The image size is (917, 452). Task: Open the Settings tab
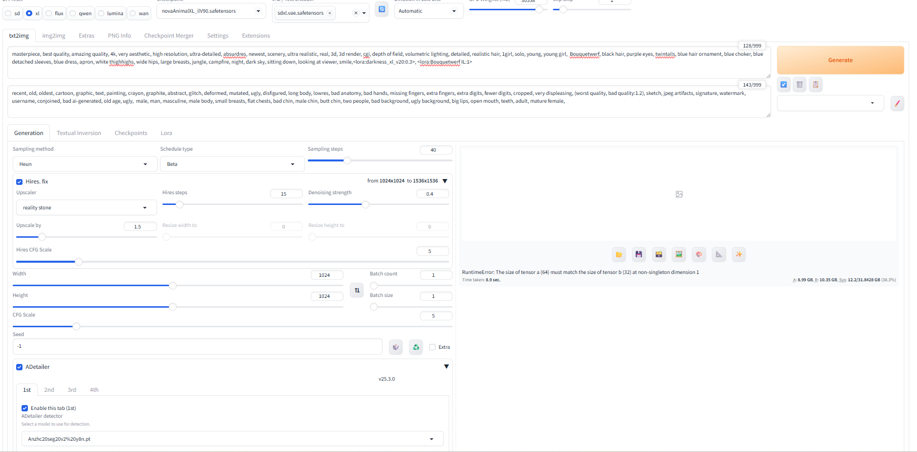point(218,36)
